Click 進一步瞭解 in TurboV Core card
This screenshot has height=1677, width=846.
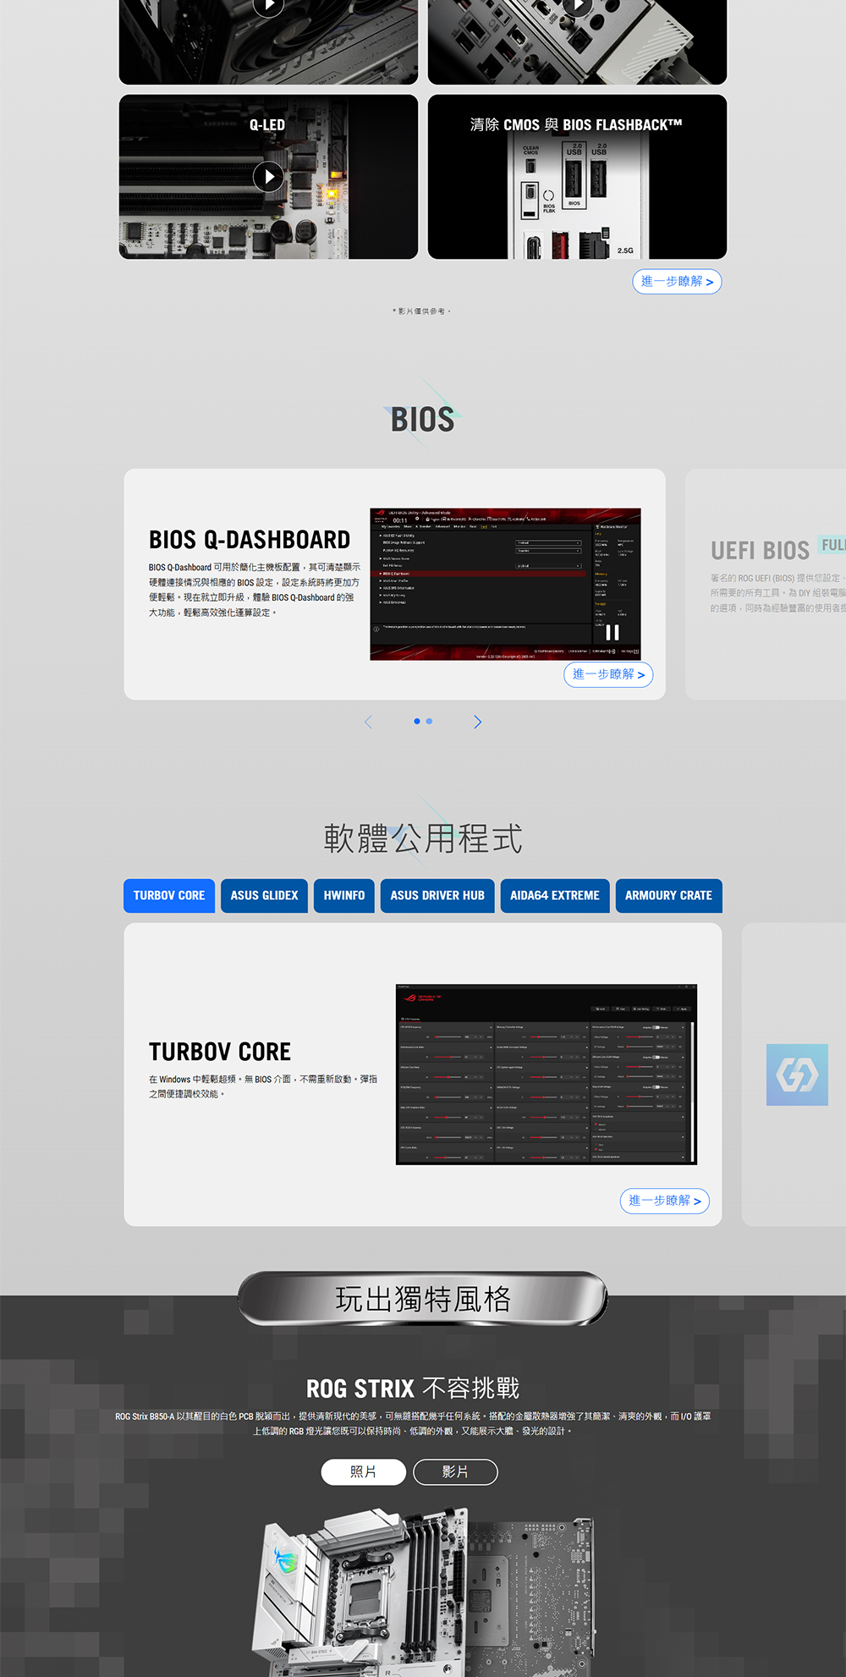tap(665, 1201)
